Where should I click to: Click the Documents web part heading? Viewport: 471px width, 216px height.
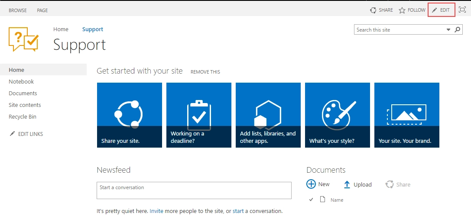(326, 170)
